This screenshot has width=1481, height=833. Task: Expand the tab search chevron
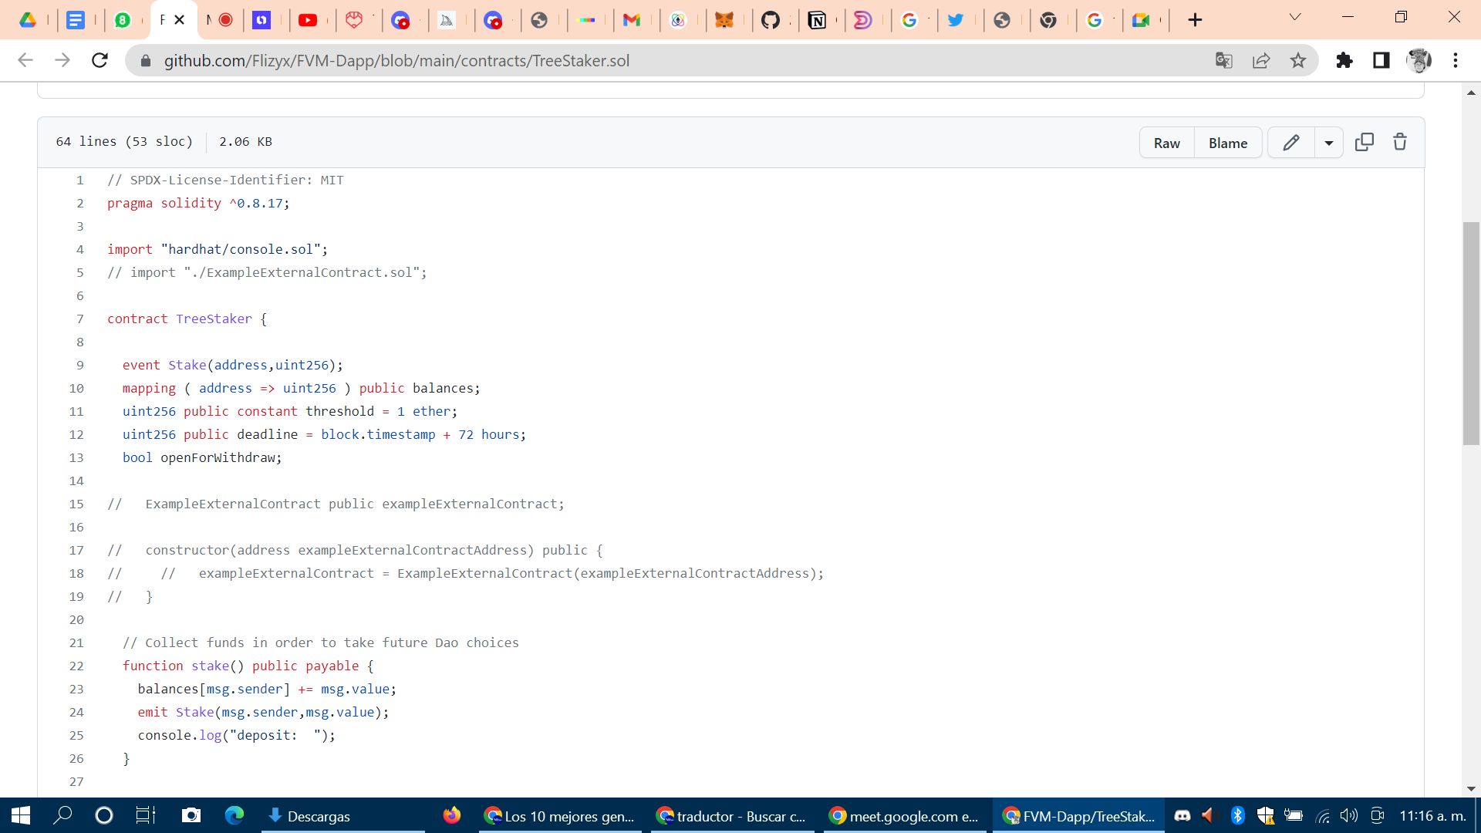pos(1295,17)
